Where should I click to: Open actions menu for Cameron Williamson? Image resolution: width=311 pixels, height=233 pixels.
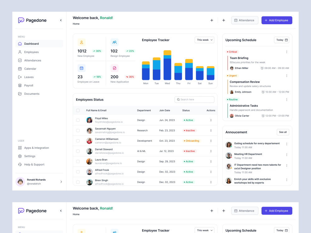[x=211, y=141]
